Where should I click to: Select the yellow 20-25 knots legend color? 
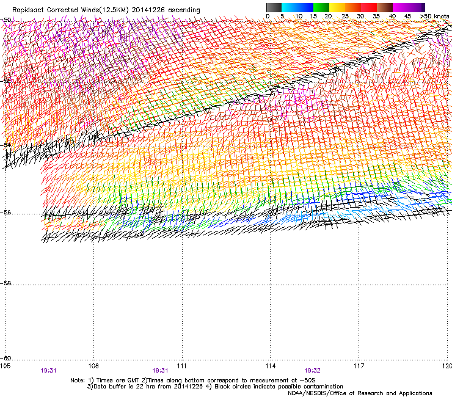(337, 7)
